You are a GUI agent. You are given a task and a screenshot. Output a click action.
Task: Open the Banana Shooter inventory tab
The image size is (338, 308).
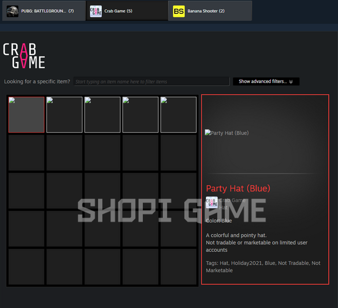(x=210, y=11)
